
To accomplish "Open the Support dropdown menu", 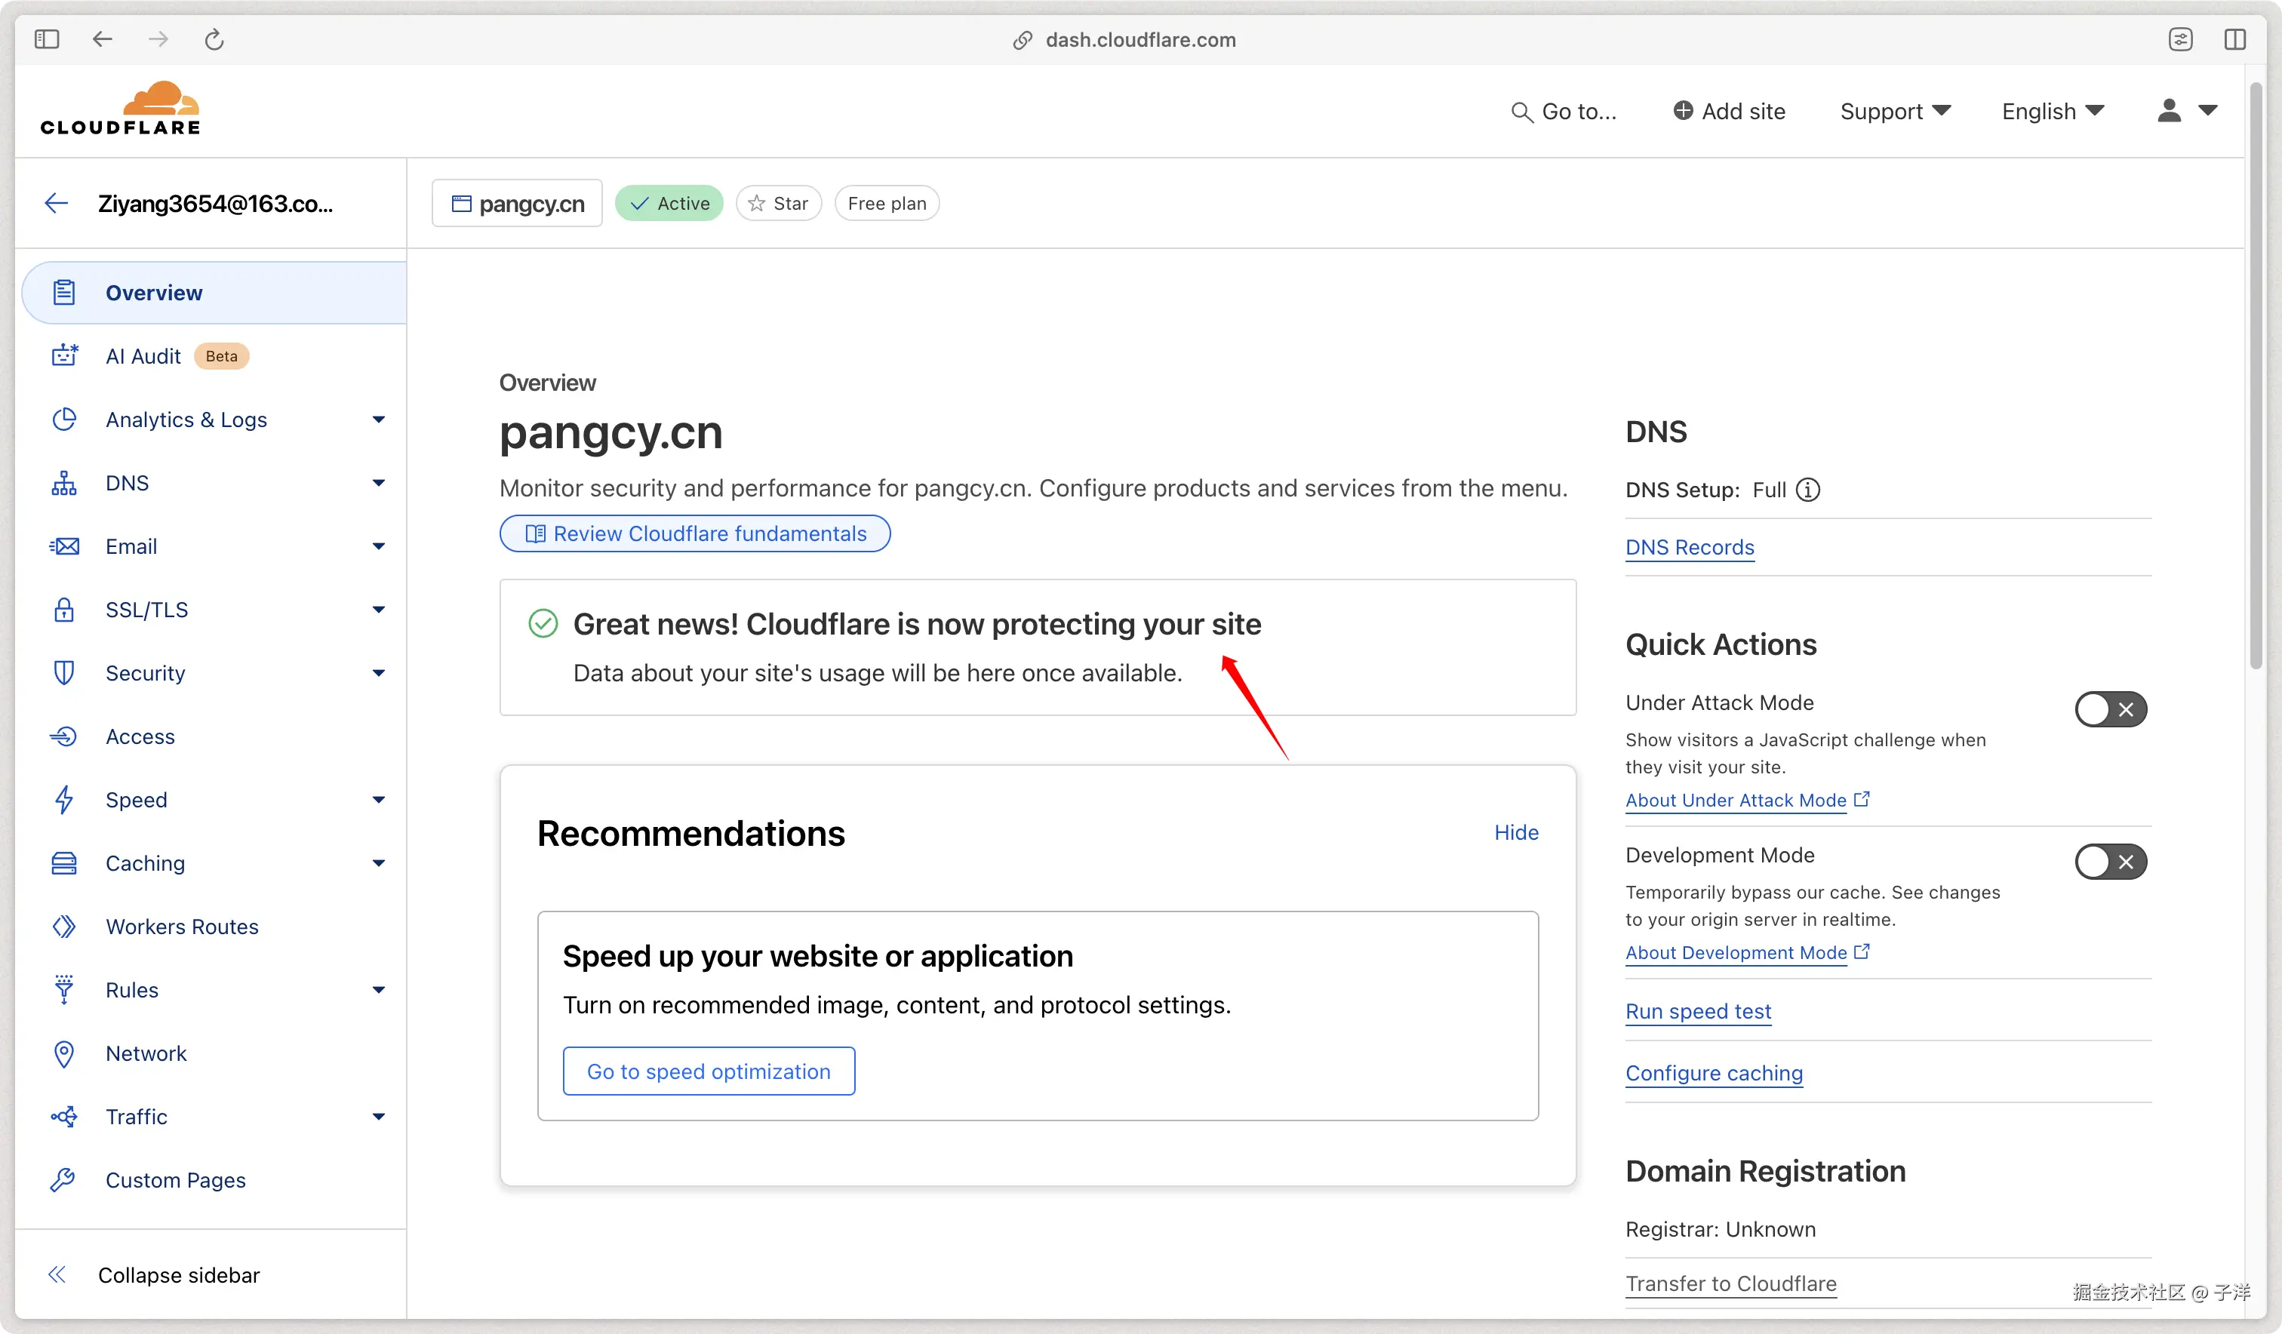I will coord(1894,112).
